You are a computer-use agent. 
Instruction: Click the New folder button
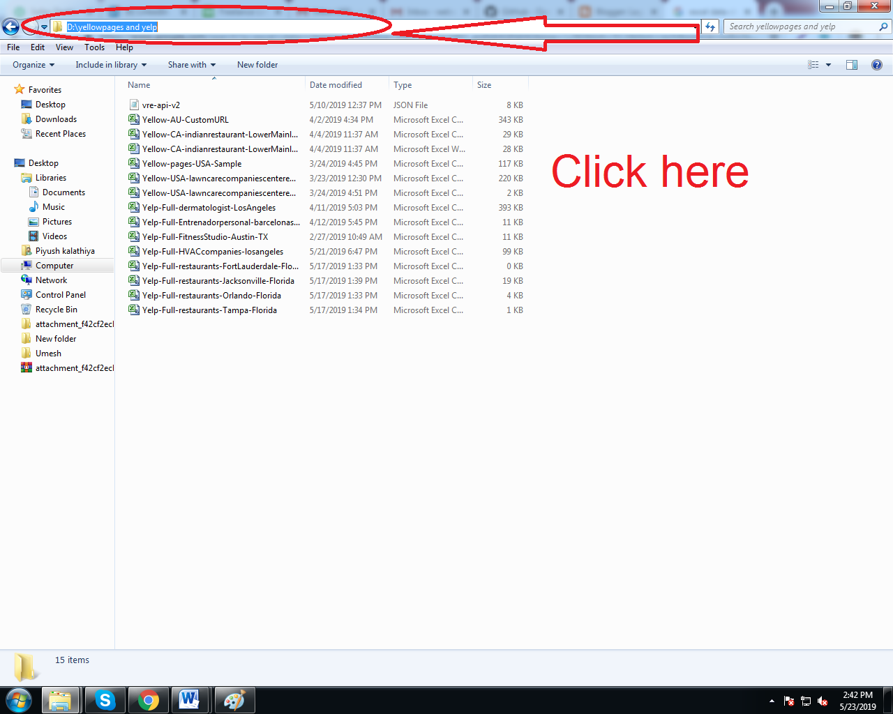tap(257, 64)
